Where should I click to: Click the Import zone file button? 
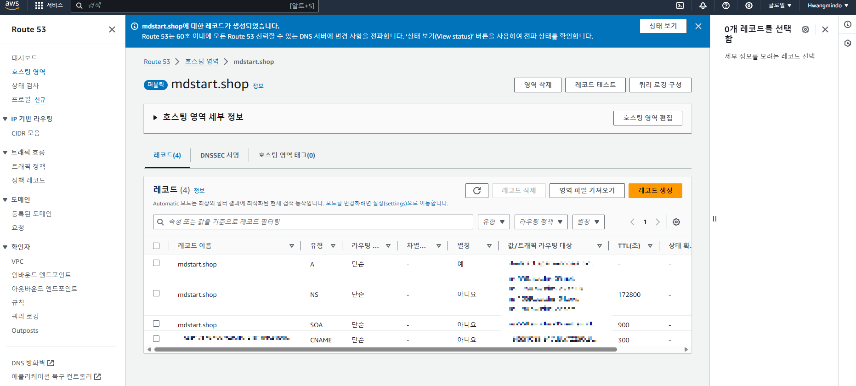[587, 191]
